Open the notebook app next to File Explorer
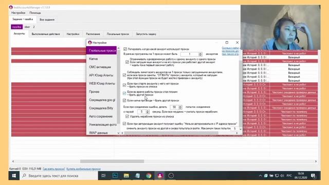Image resolution: width=329 pixels, height=185 pixels. [x=137, y=176]
